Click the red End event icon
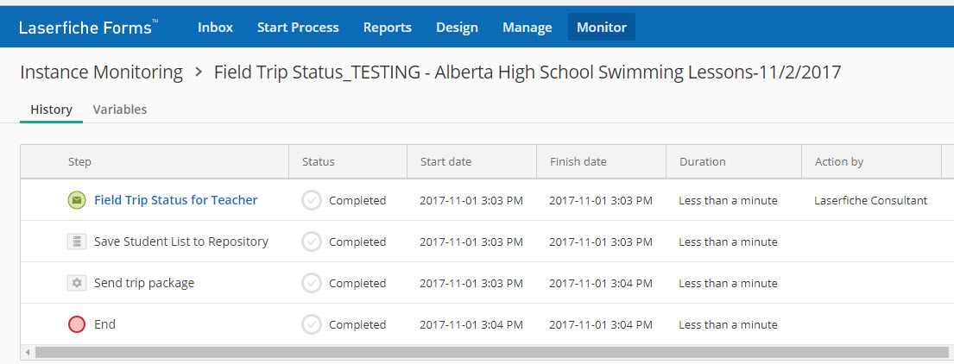 [x=77, y=324]
